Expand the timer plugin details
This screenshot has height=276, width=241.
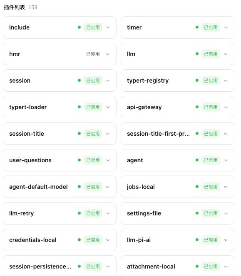point(226,27)
